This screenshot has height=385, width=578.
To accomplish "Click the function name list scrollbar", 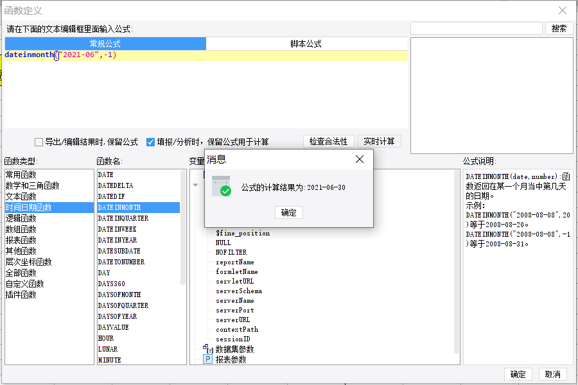I will coord(183,228).
